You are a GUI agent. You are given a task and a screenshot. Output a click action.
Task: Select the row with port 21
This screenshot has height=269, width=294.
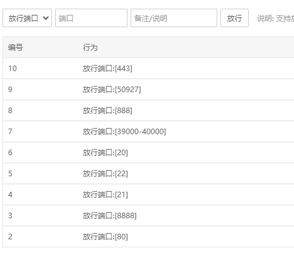pos(149,195)
